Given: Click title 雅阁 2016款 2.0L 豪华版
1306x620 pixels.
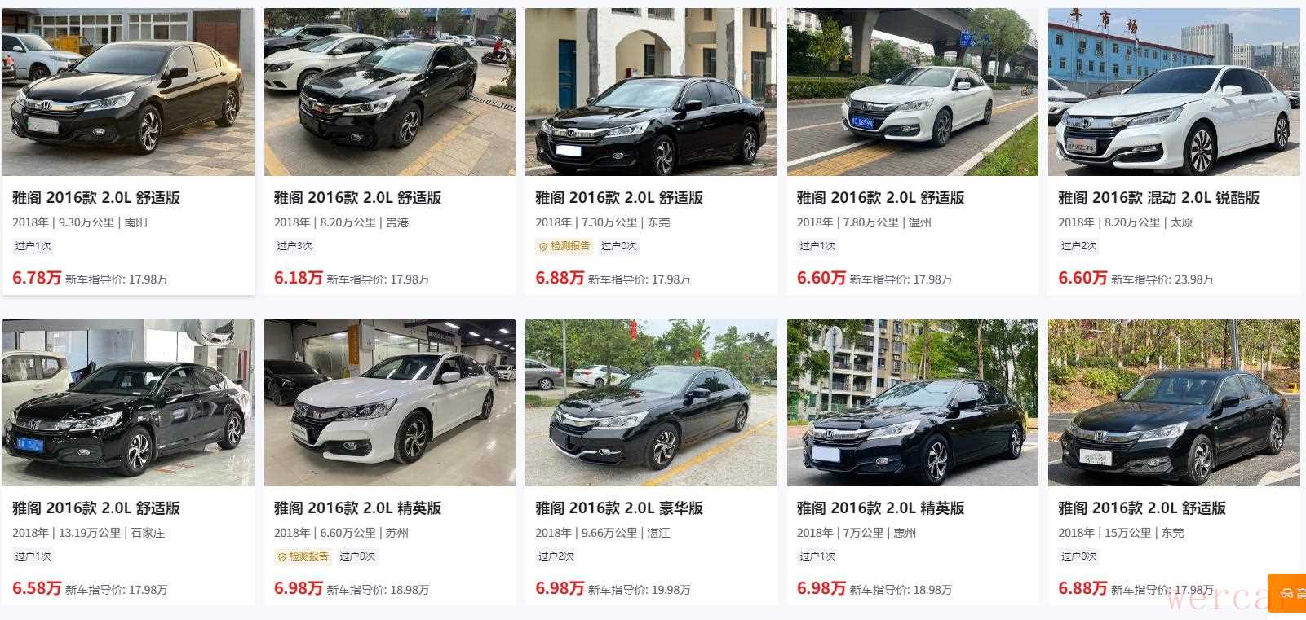Looking at the screenshot, I should (619, 508).
